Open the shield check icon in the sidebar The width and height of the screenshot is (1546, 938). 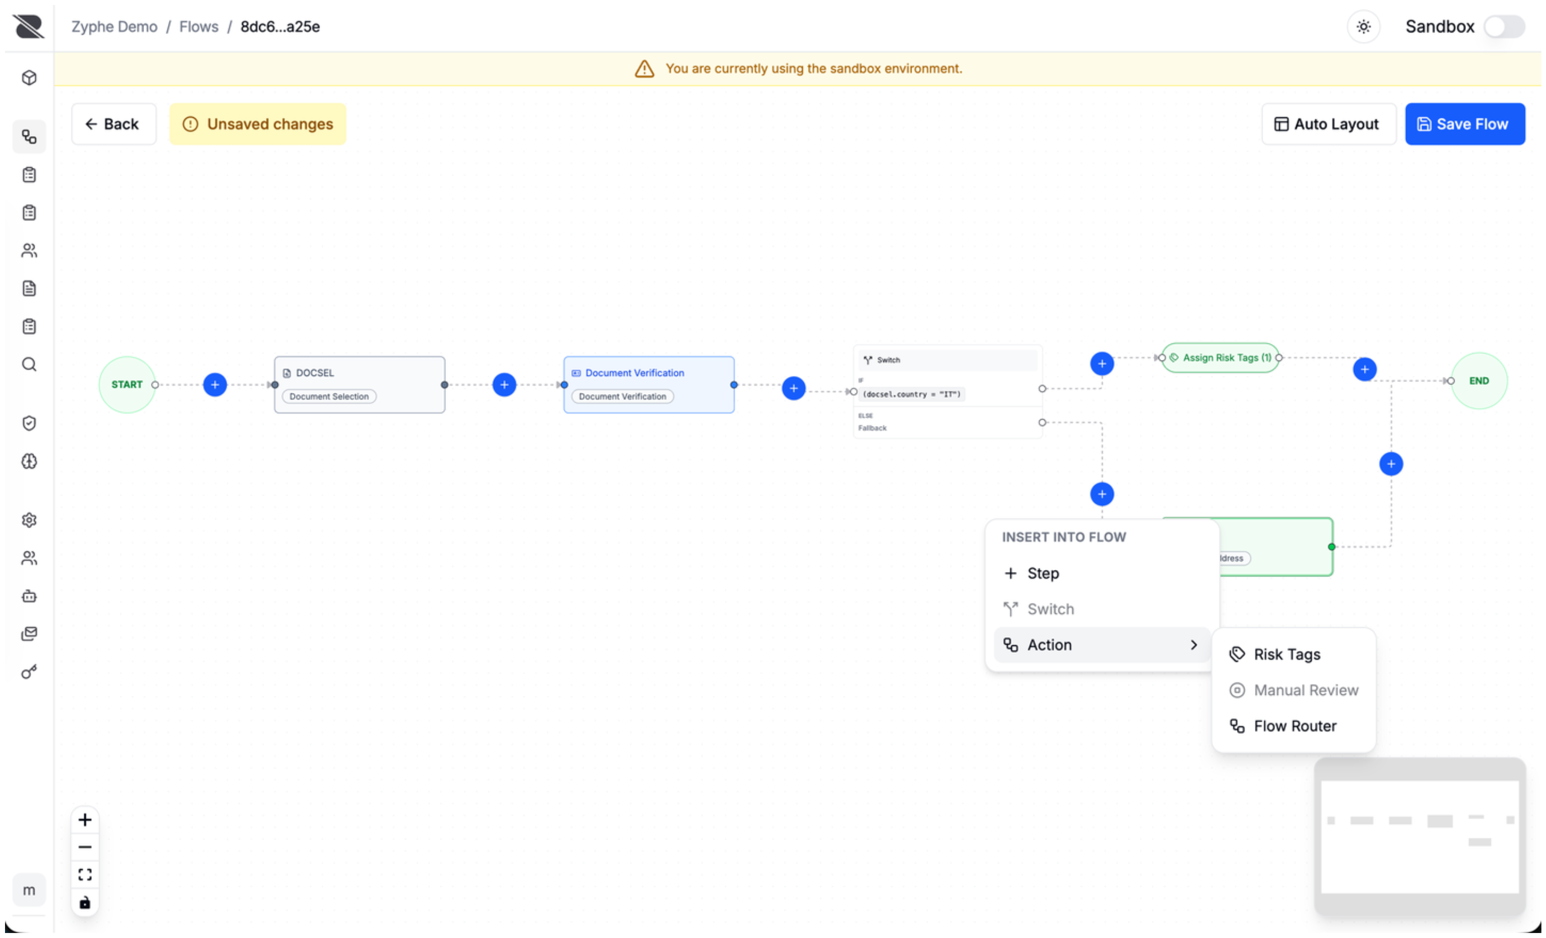click(29, 424)
